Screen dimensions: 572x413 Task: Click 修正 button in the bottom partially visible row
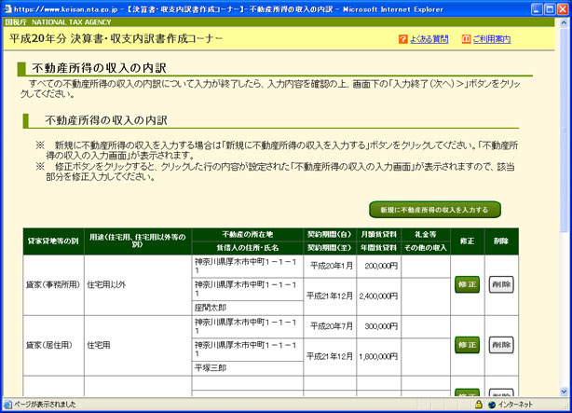pos(467,393)
